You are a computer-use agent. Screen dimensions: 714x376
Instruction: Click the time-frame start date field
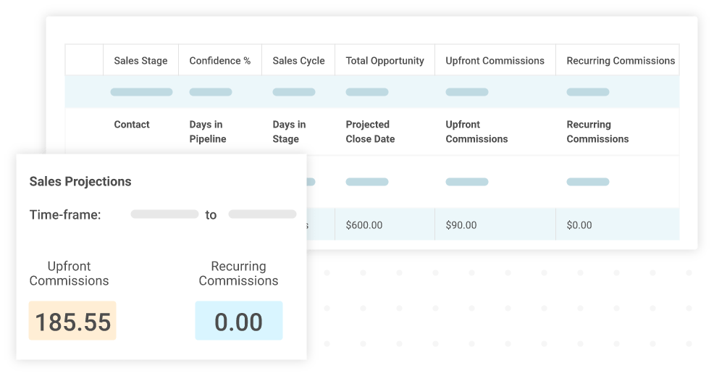(x=164, y=214)
